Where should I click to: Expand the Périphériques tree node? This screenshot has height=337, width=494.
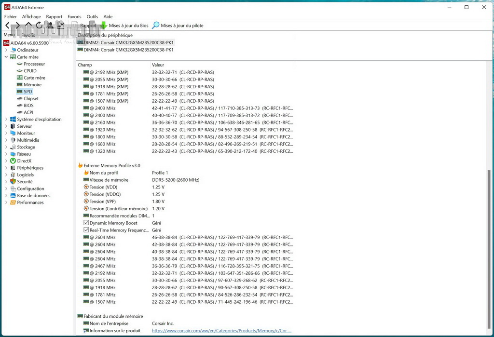(6, 168)
